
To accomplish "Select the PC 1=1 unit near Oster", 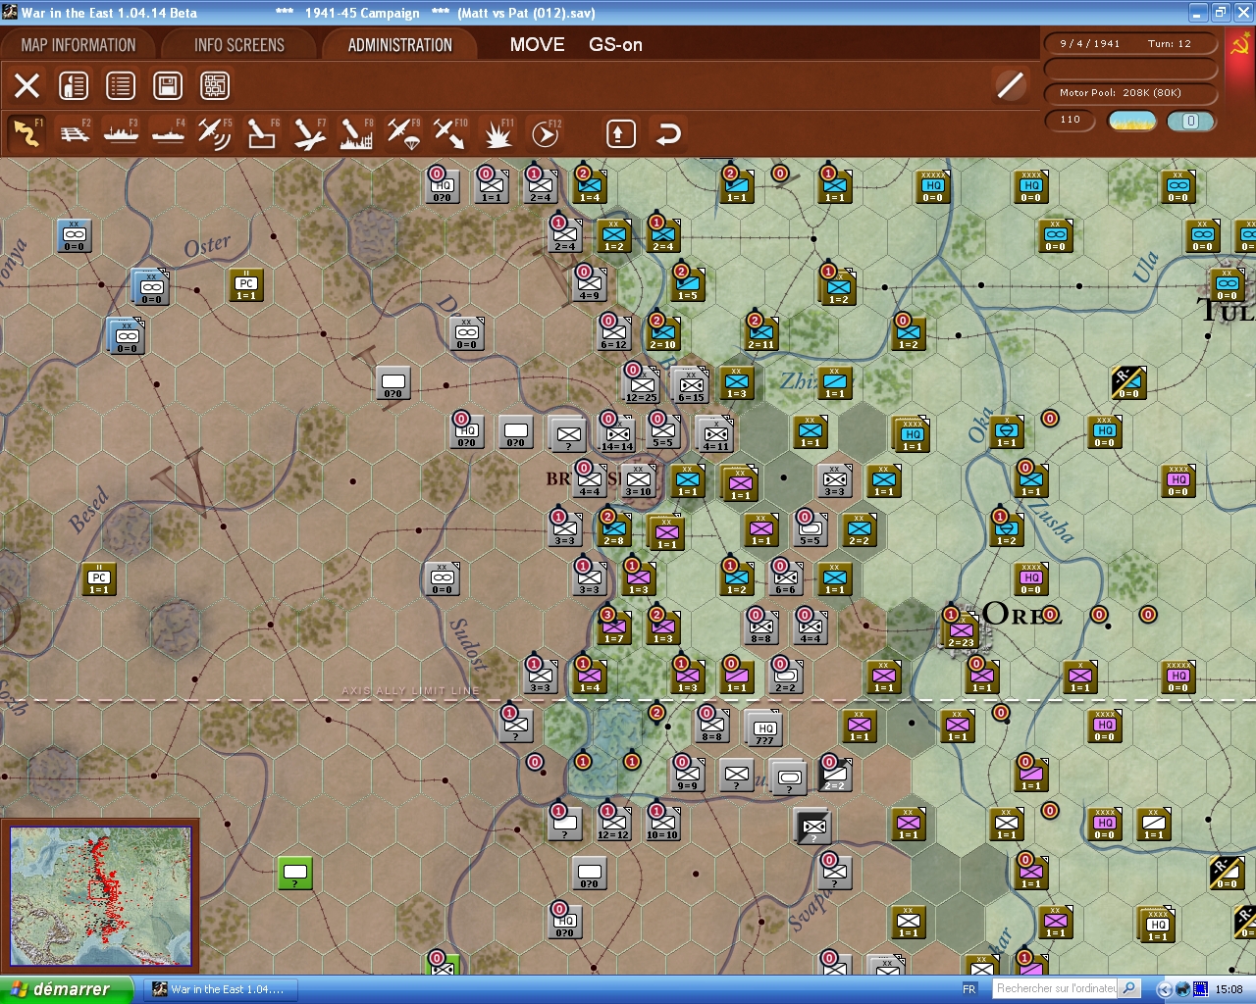I will [246, 284].
